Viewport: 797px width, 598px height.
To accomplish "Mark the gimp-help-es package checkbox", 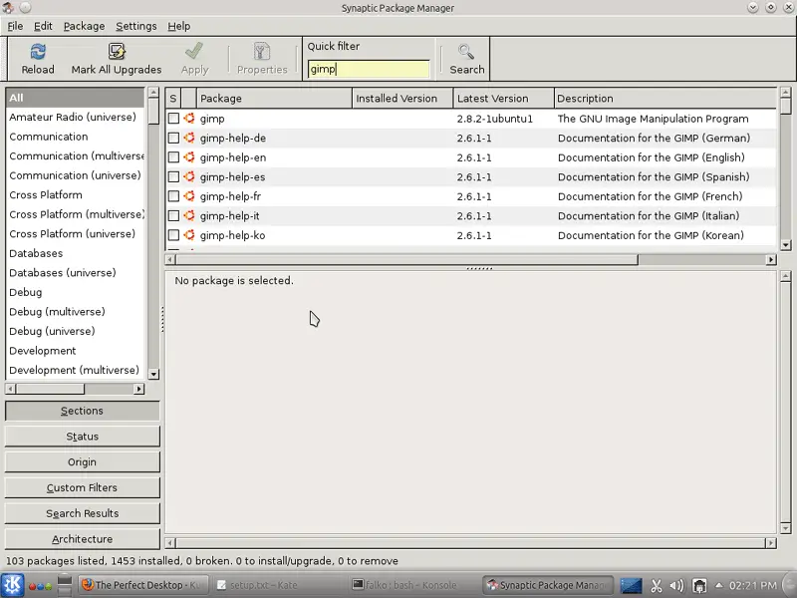I will pos(173,177).
